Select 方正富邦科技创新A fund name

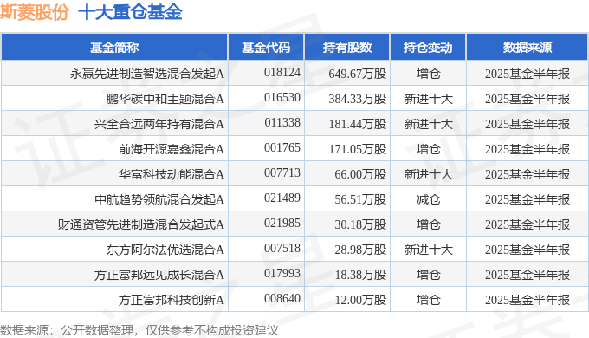pos(171,300)
